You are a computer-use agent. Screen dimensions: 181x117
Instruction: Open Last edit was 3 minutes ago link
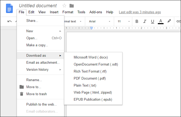pos(140,12)
